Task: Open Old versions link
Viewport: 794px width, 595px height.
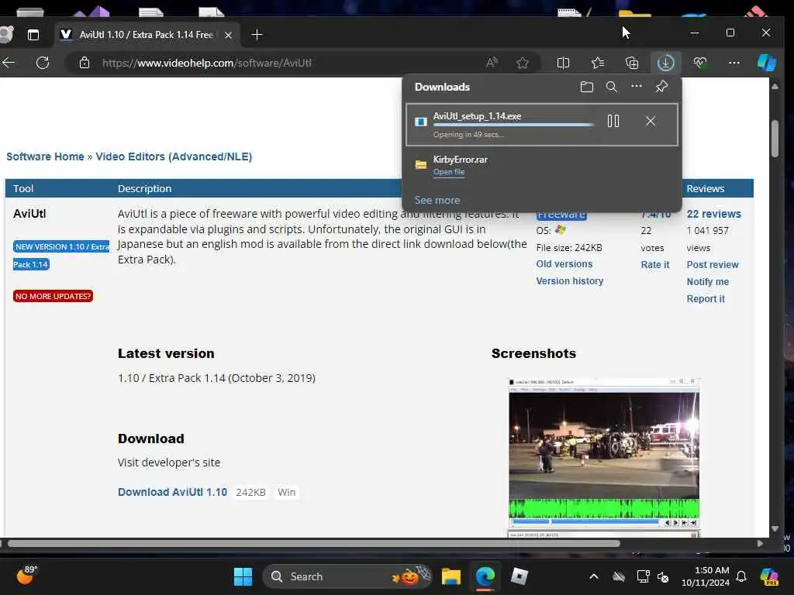Action: coord(564,264)
